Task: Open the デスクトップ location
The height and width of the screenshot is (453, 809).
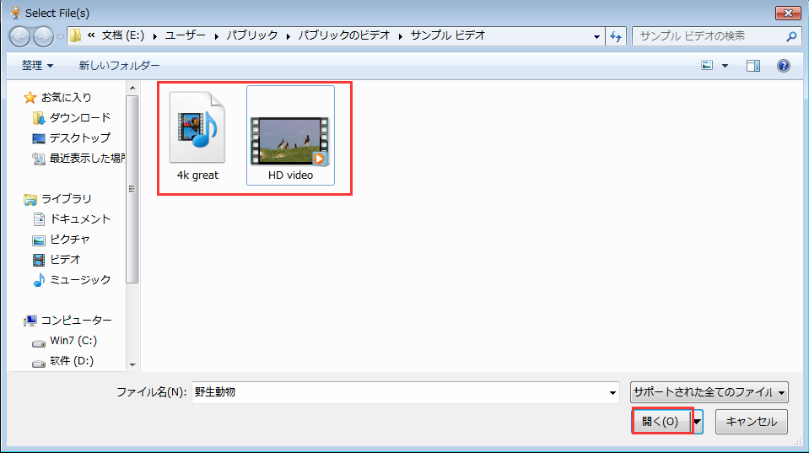Action: click(x=80, y=138)
